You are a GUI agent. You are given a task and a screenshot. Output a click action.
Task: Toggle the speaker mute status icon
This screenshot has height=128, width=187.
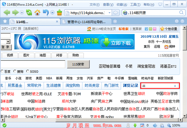tap(155, 125)
